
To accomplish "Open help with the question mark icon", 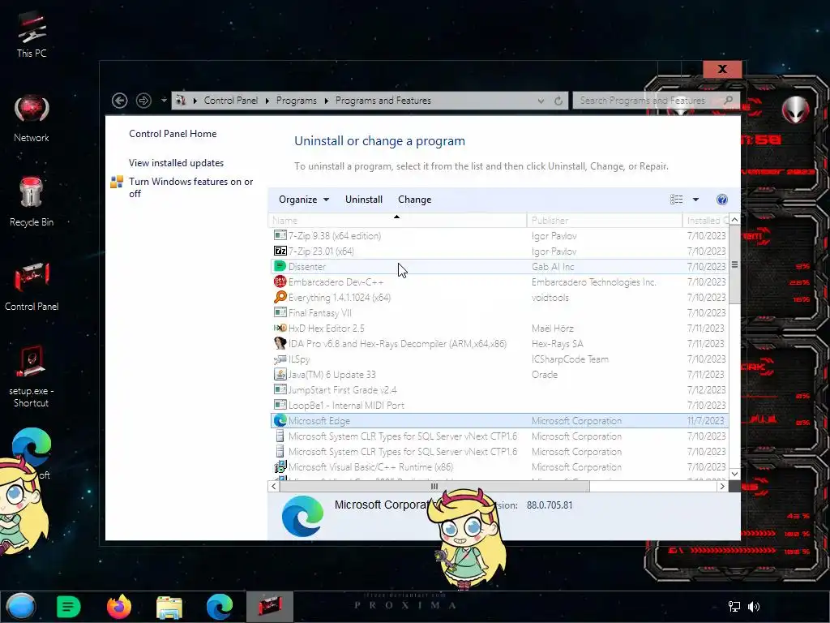I will pyautogui.click(x=722, y=200).
